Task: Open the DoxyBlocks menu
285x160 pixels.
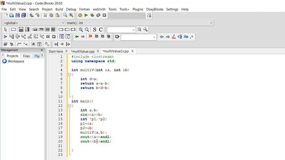Action: click(155, 9)
